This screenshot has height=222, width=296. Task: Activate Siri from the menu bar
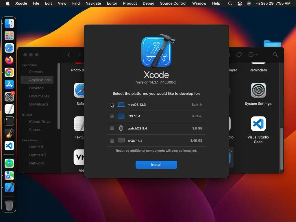(x=249, y=3)
